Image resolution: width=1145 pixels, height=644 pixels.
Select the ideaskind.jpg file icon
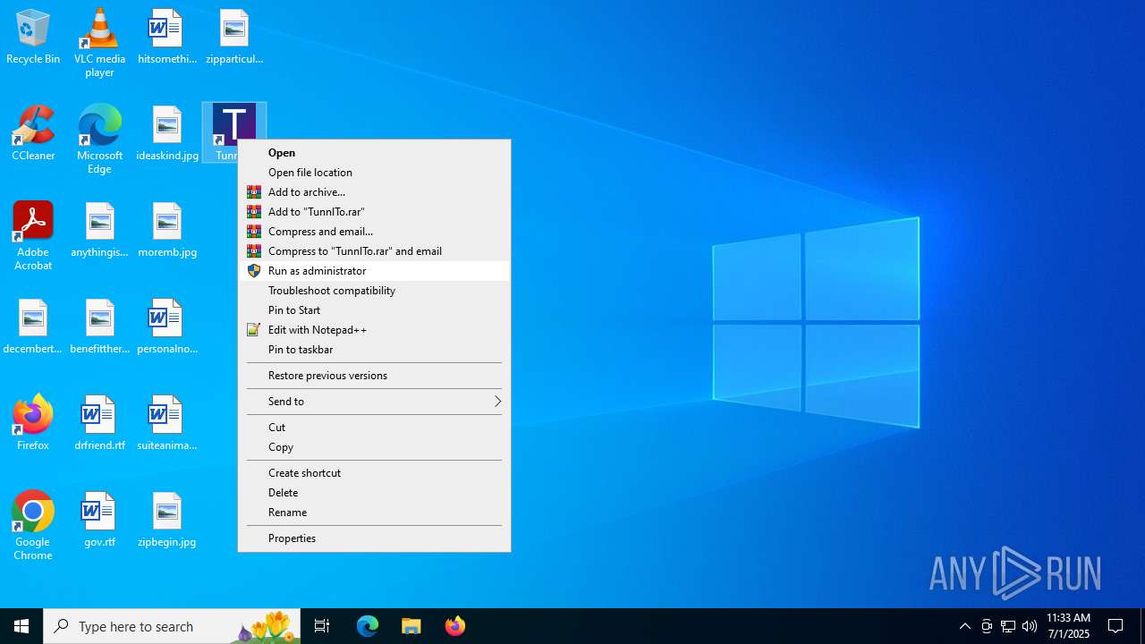tap(166, 134)
